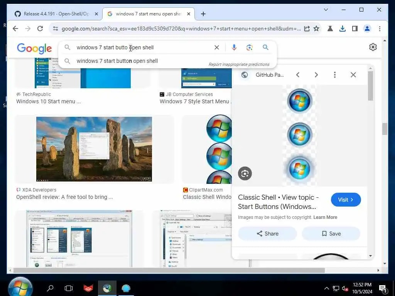Open the Chrome profile avatar
This screenshot has height=296, width=395.
coord(367,29)
